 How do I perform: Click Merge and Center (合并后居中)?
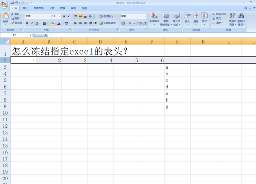coord(108,23)
